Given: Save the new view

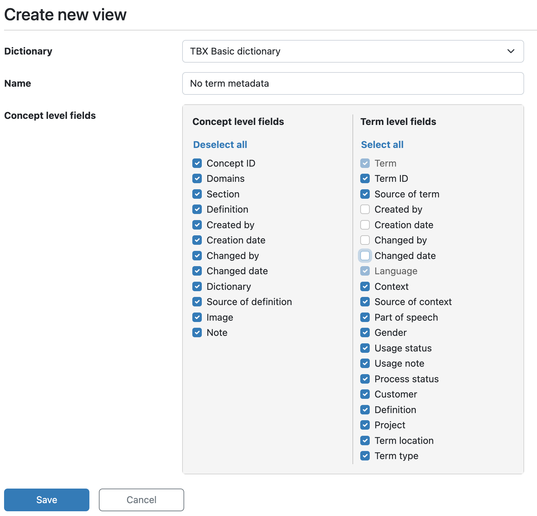Looking at the screenshot, I should (47, 500).
